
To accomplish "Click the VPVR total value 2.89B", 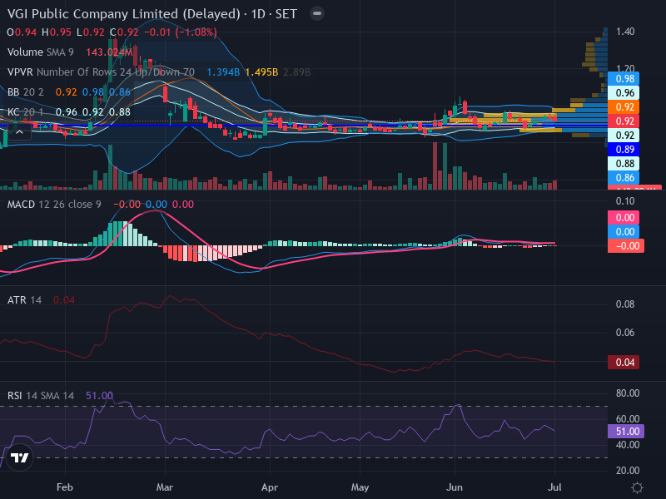I will click(x=296, y=72).
